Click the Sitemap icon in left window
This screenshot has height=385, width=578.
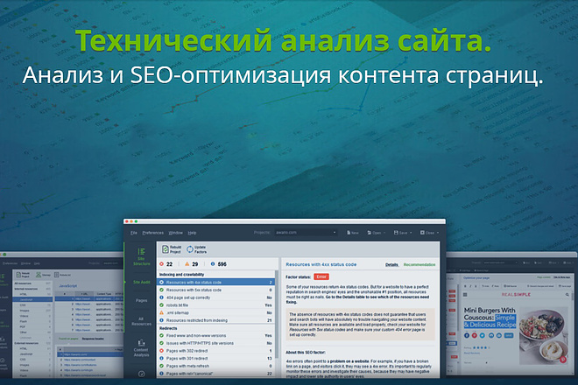click(x=39, y=275)
